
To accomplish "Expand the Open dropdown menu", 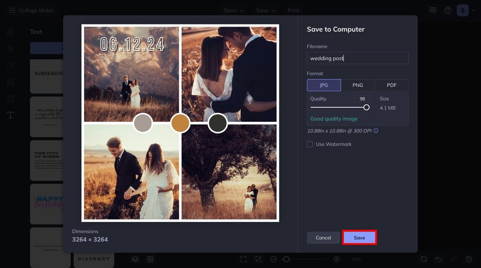I will click(233, 10).
